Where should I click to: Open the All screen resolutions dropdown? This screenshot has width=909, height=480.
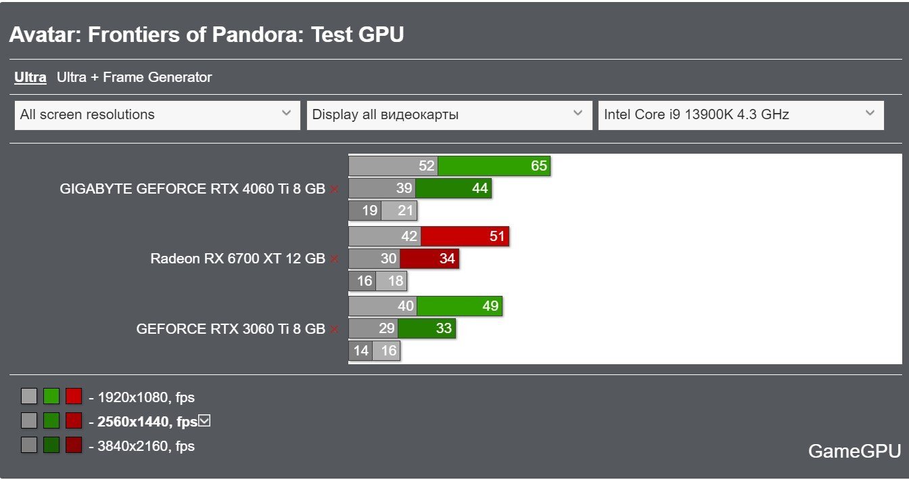(x=157, y=114)
